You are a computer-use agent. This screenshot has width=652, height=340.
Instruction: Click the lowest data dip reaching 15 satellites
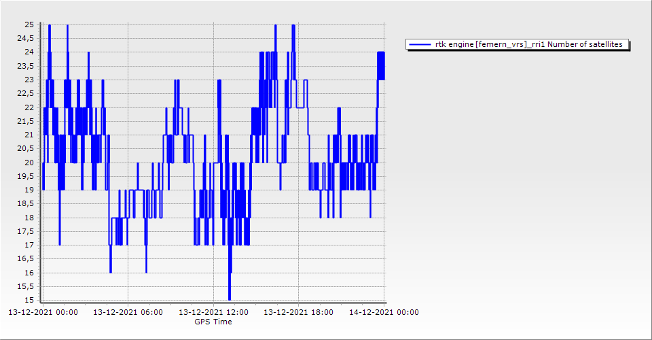click(x=230, y=297)
